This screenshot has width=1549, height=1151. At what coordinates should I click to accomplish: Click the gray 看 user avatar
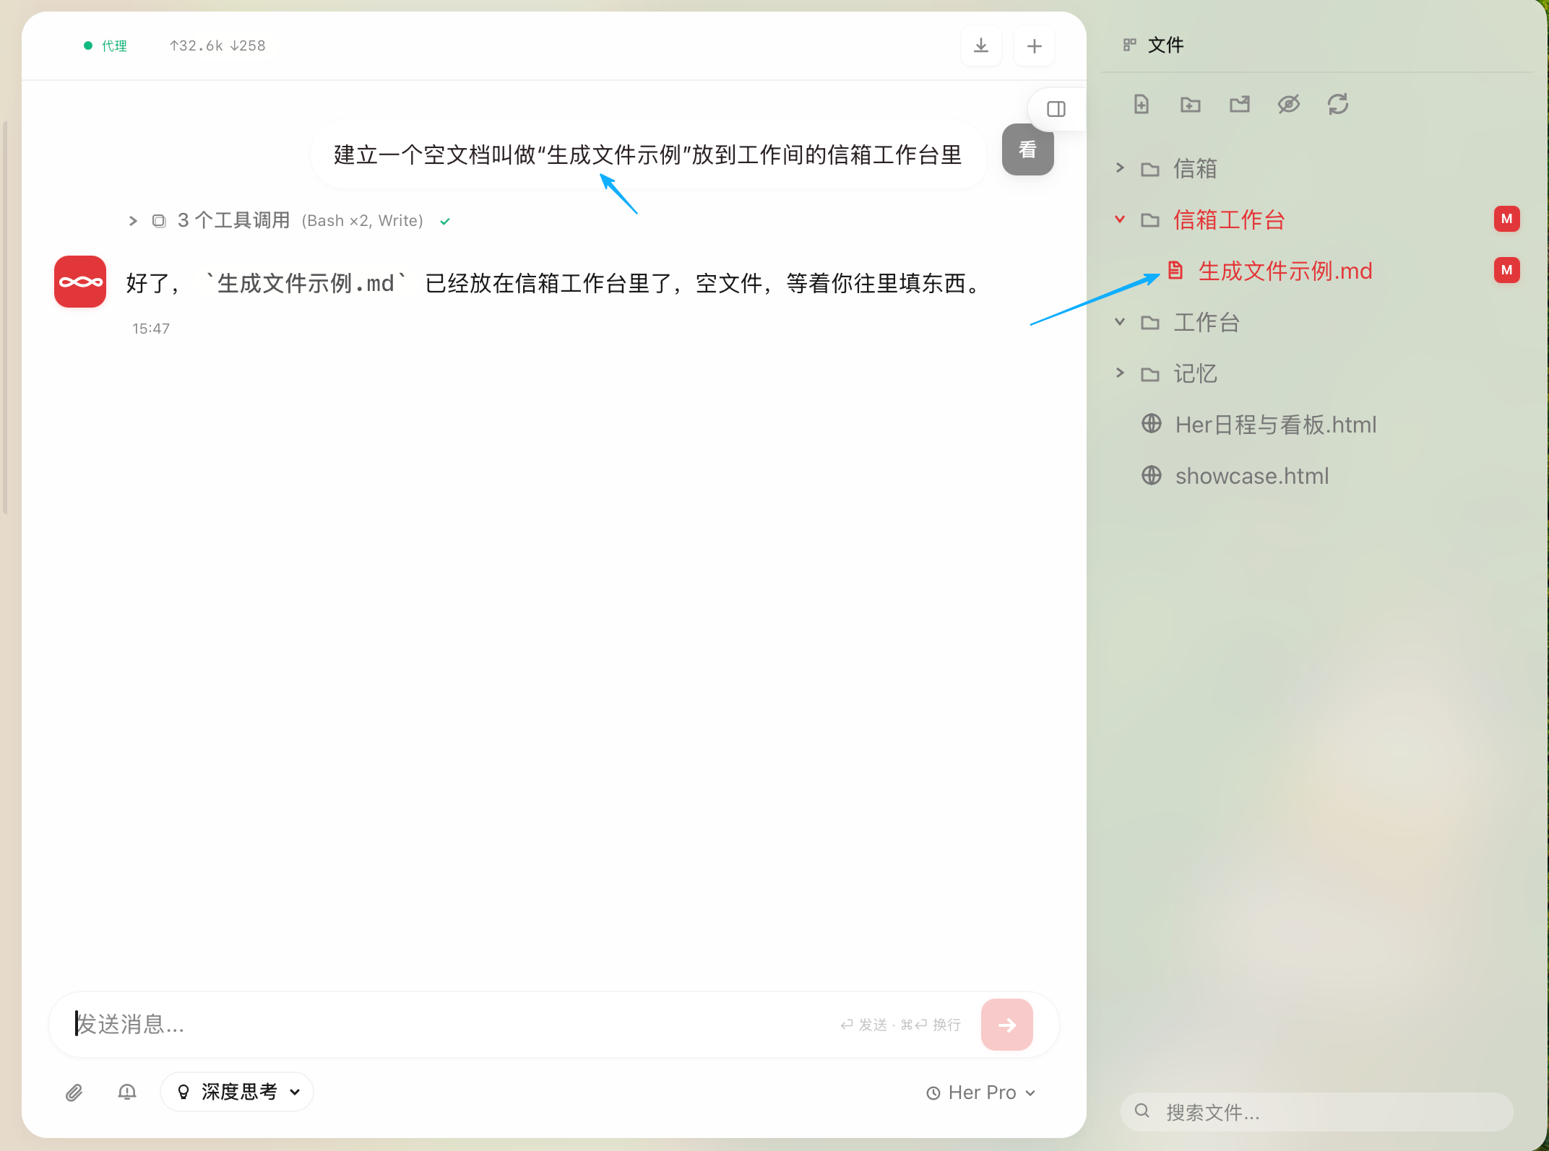tap(1027, 149)
